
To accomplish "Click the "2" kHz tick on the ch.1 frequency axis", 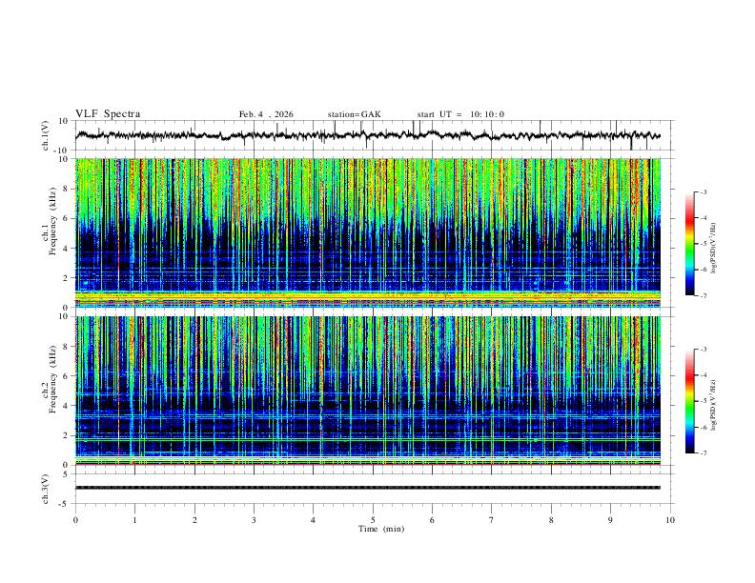I will click(66, 277).
